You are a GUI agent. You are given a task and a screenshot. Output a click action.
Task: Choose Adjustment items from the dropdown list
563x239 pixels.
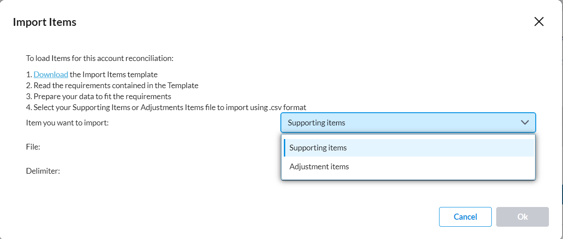coord(408,167)
